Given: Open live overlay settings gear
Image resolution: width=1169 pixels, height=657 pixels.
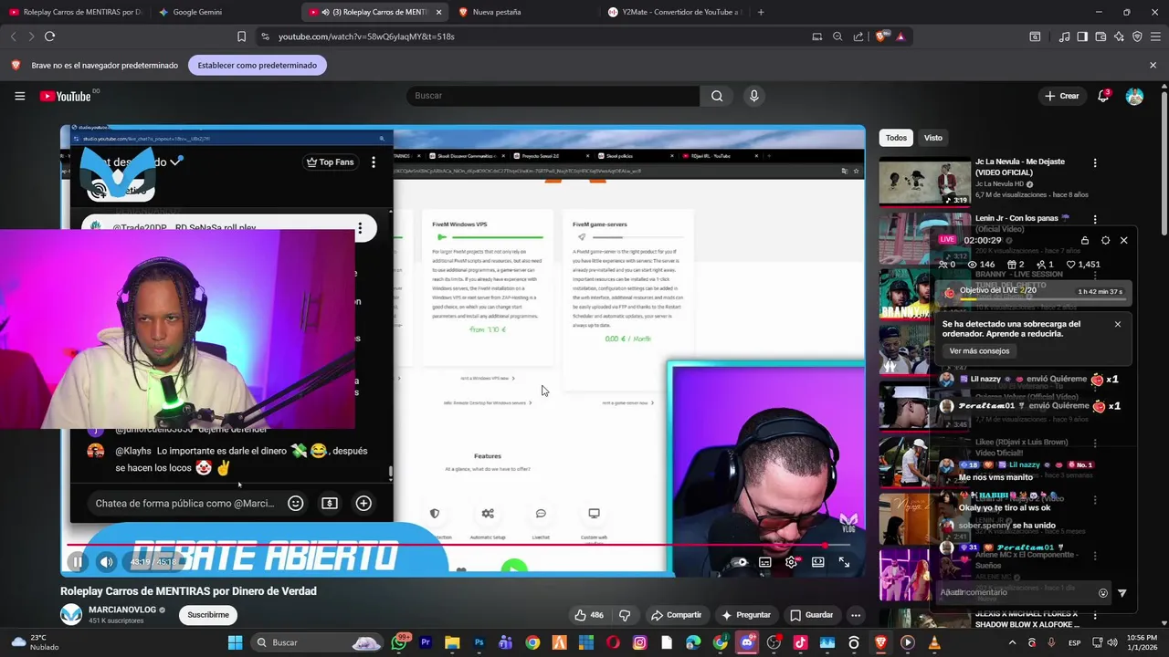Looking at the screenshot, I should [1105, 240].
